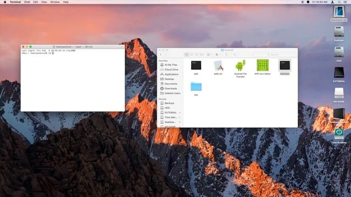Select Macintosh HD desktop icon
The width and height of the screenshot is (351, 197).
coord(339,13)
